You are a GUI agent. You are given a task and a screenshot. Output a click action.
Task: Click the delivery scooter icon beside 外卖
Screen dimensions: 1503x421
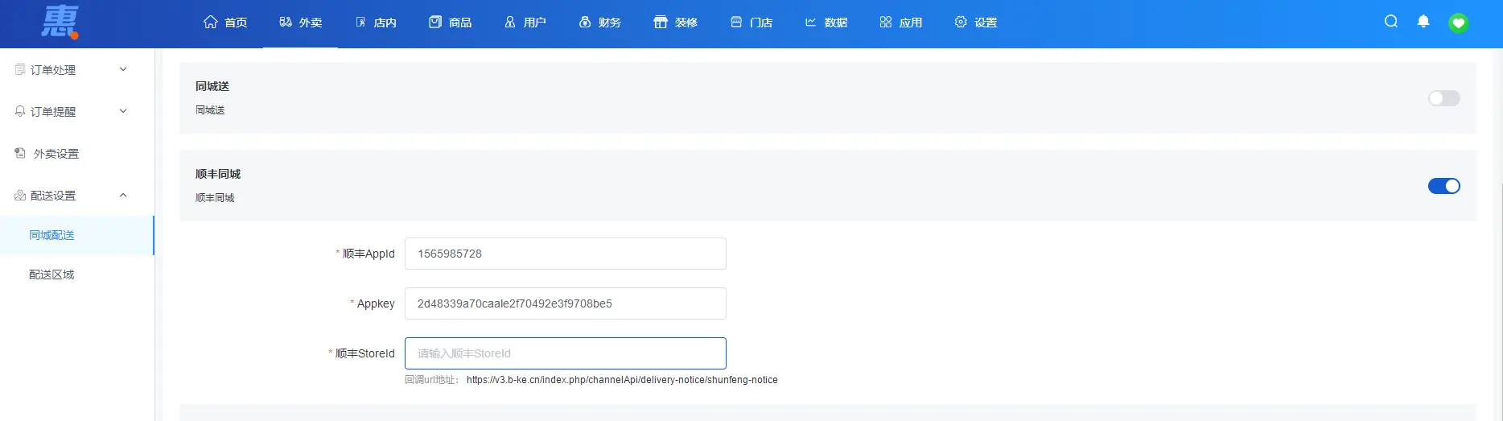coord(286,22)
